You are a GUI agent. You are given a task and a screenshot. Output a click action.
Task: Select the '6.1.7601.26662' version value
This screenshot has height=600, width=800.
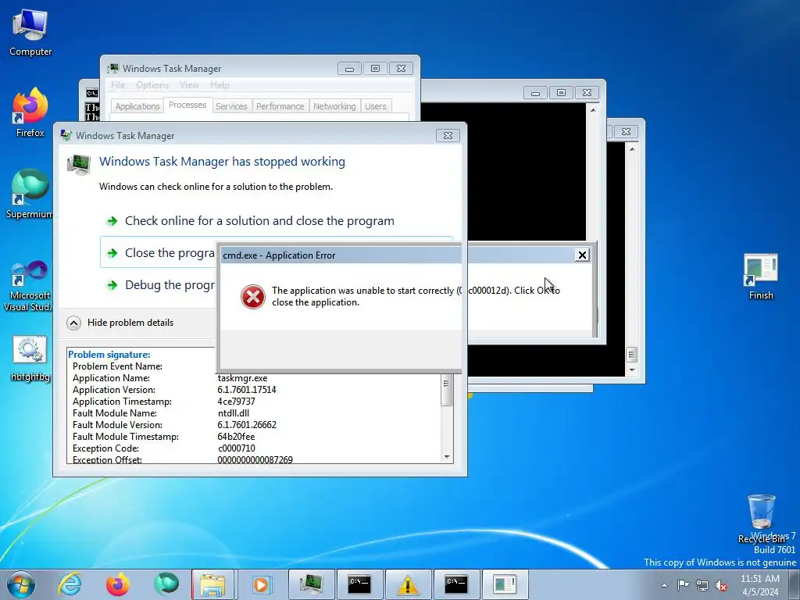coord(247,425)
